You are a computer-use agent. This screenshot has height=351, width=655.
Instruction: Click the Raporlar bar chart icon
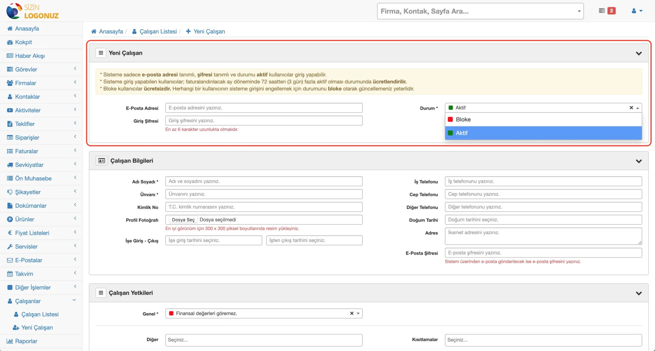pos(10,341)
